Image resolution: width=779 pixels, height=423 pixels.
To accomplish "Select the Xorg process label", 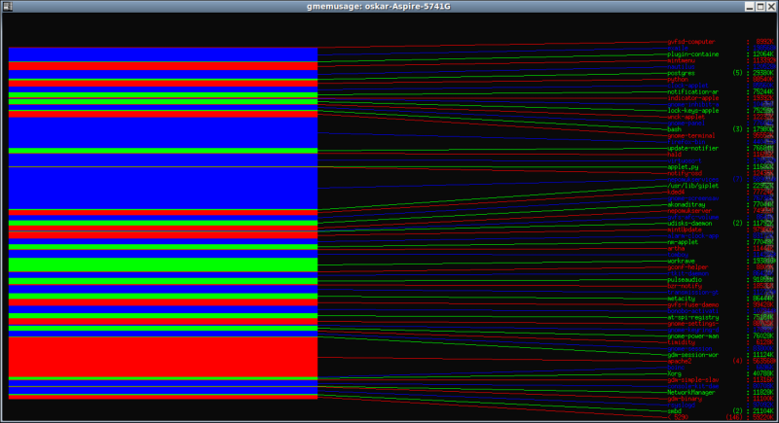I will click(x=674, y=374).
